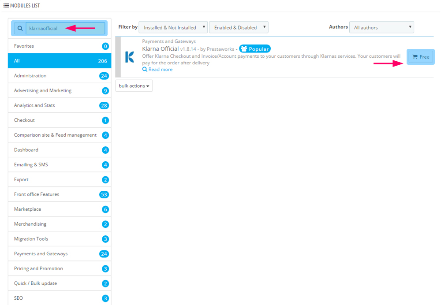This screenshot has height=305, width=441.
Task: Open the Advertising and Marketing category
Action: [42, 91]
